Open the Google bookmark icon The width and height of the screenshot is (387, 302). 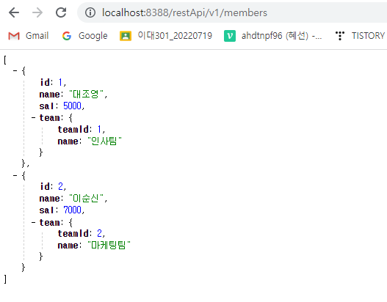pyautogui.click(x=67, y=36)
